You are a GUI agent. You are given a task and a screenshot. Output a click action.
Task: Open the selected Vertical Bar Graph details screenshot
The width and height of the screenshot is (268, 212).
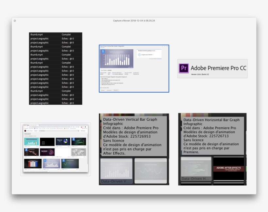coord(134,68)
